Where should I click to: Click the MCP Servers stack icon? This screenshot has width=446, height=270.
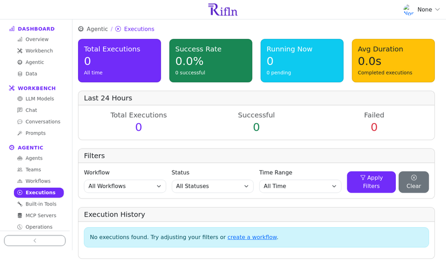(x=20, y=215)
